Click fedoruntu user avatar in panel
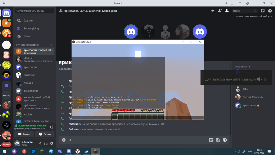275x155 pixels. [17, 143]
